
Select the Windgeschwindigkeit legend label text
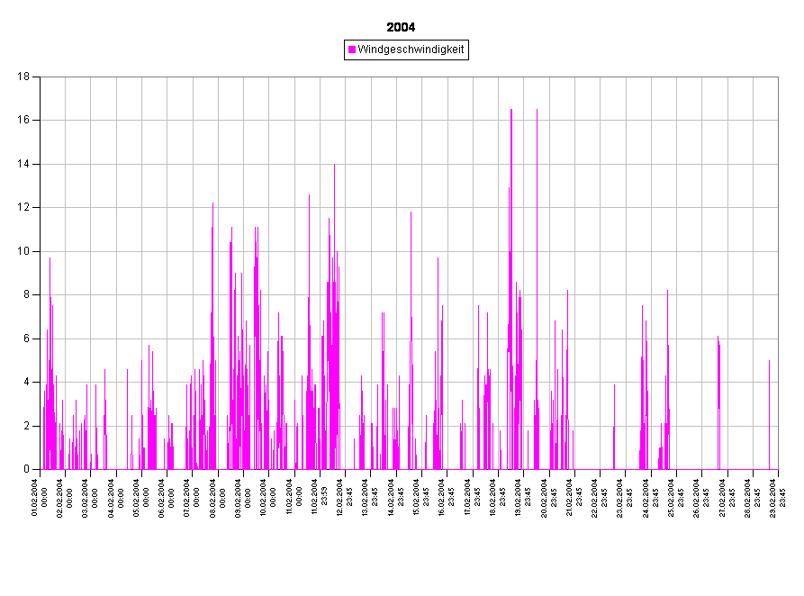[x=411, y=50]
